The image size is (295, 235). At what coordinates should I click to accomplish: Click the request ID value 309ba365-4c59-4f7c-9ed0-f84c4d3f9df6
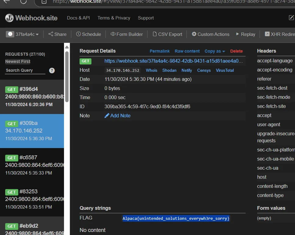tap(147, 107)
